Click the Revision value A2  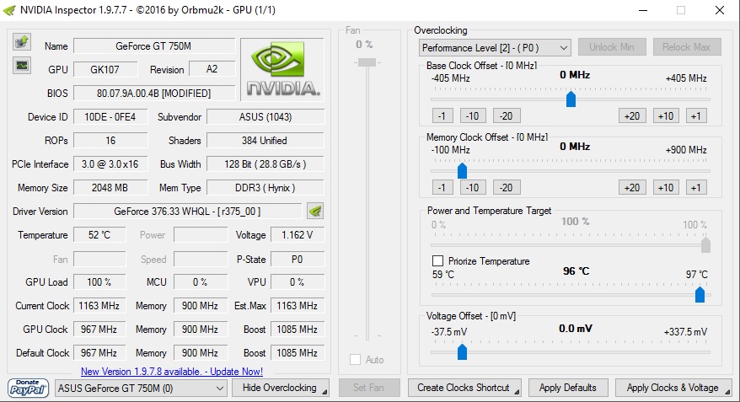click(212, 69)
